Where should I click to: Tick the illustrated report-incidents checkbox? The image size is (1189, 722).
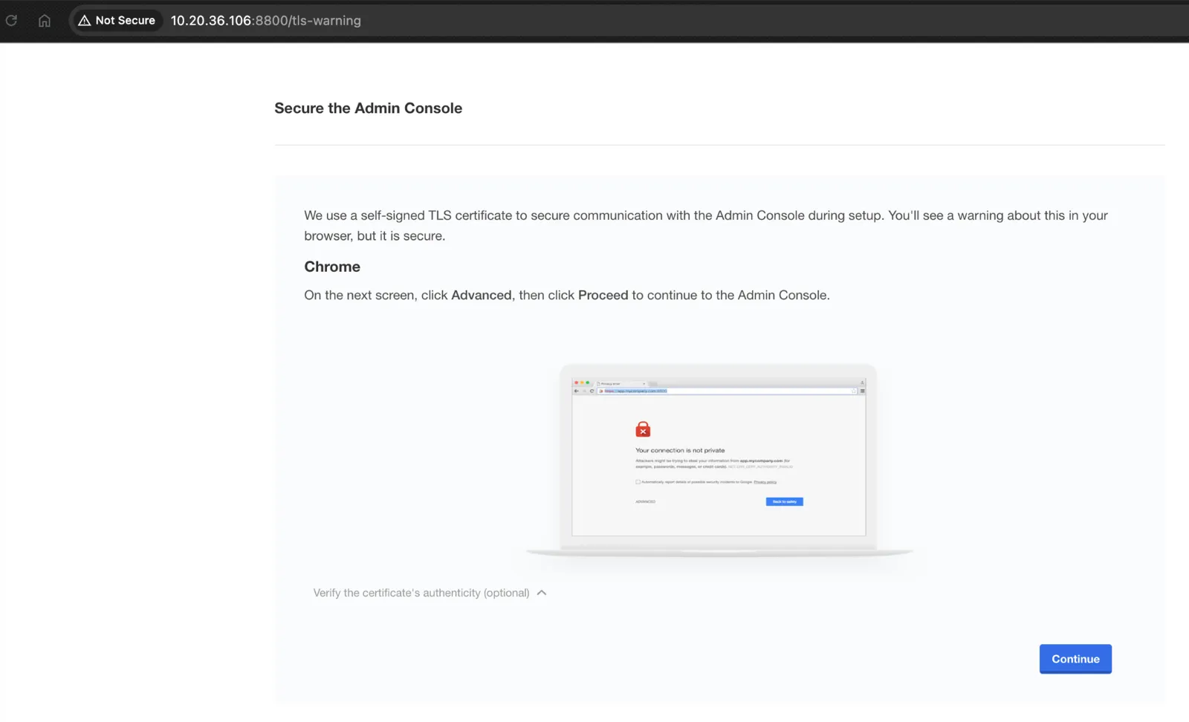(x=638, y=482)
